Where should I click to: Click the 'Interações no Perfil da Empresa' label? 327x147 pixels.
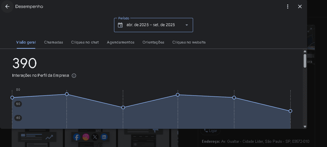coord(41,75)
